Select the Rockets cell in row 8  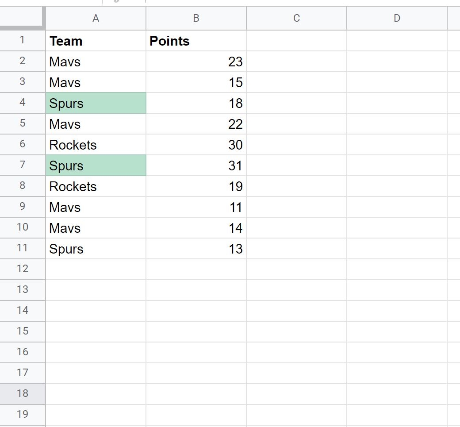coord(96,186)
